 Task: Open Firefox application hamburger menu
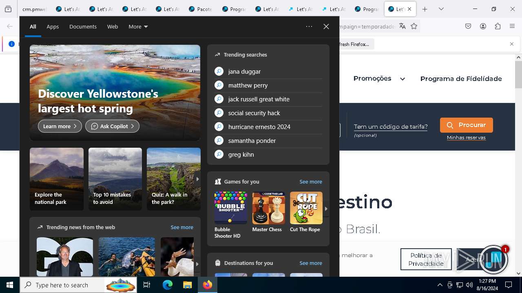point(512,26)
